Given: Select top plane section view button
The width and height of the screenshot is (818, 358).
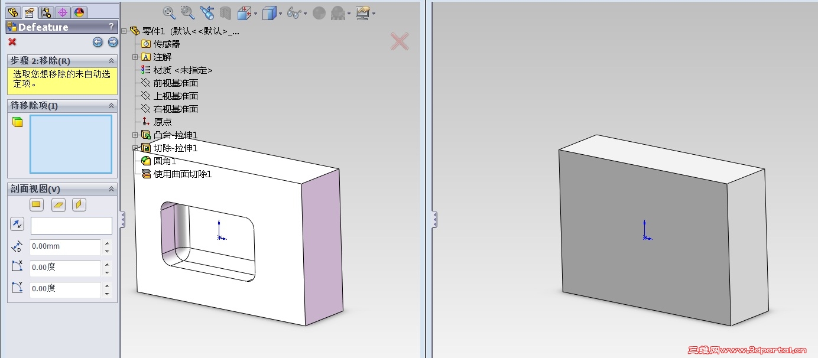Looking at the screenshot, I should pyautogui.click(x=58, y=204).
